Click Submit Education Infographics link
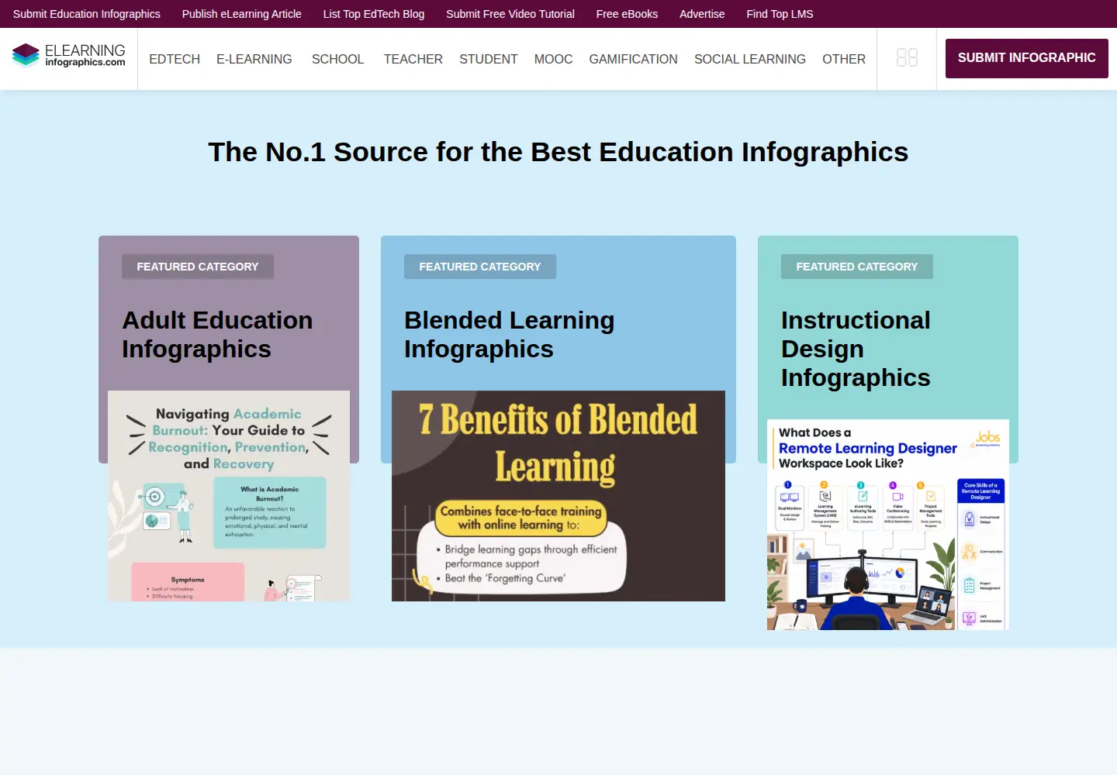 coord(87,14)
